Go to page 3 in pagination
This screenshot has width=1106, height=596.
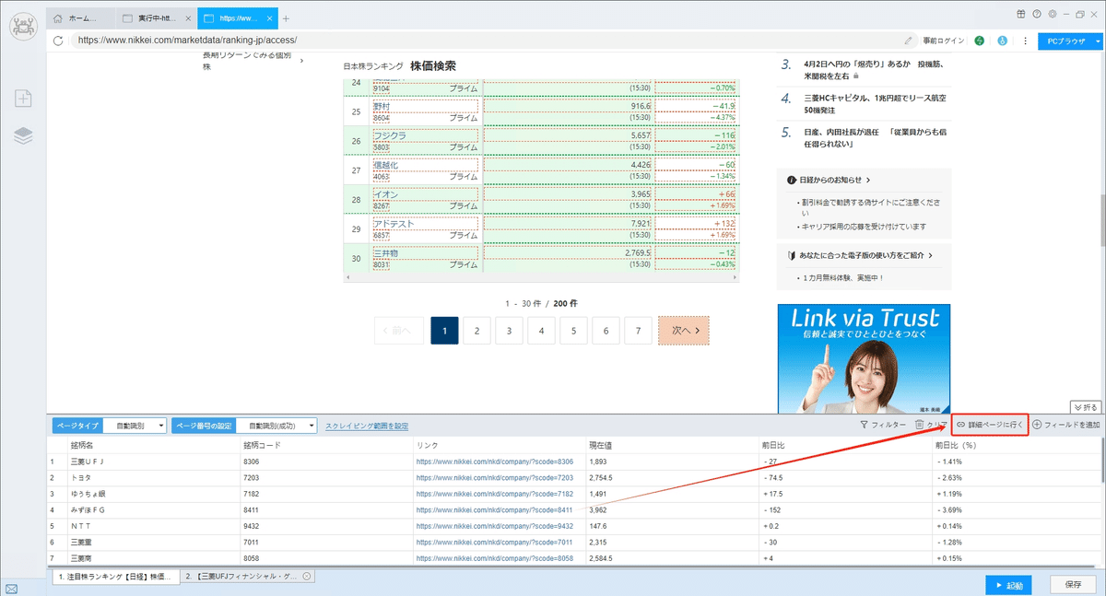coord(509,330)
